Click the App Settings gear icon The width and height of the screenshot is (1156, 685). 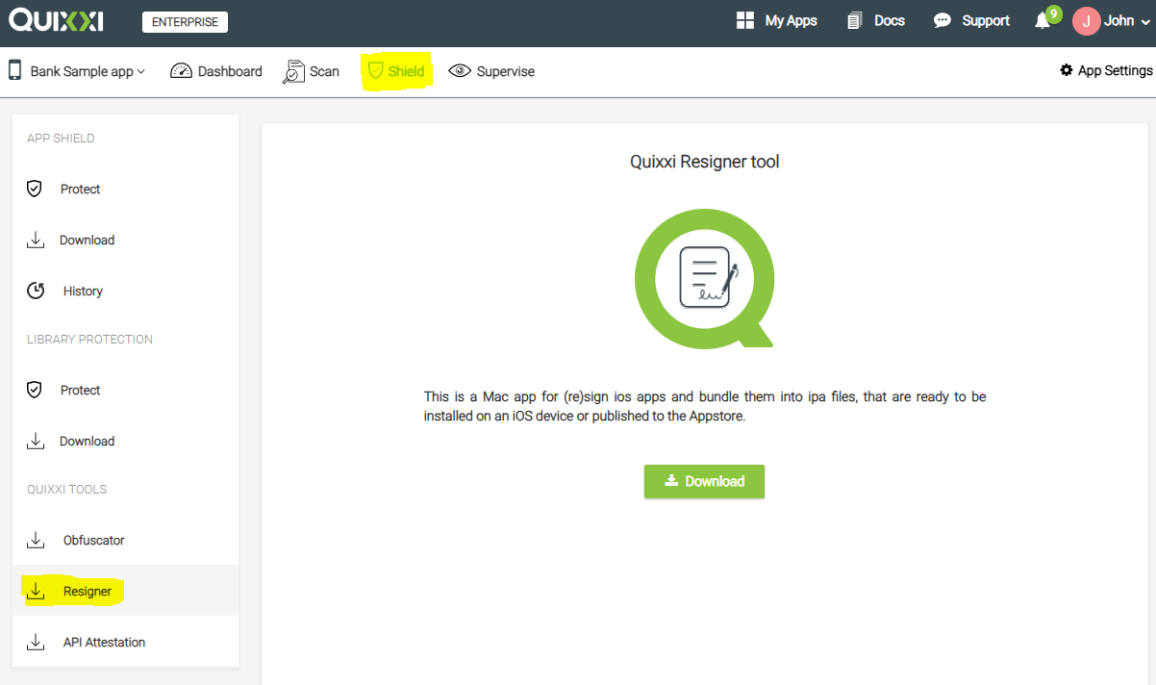[1067, 70]
